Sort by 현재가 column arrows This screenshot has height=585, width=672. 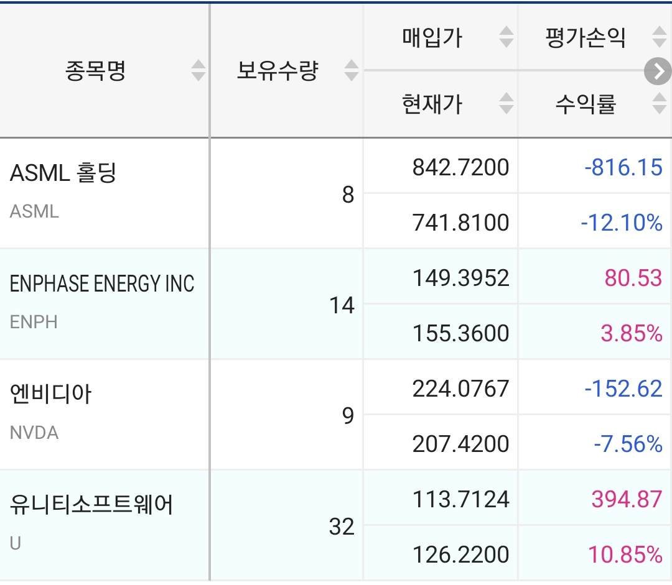tap(506, 103)
